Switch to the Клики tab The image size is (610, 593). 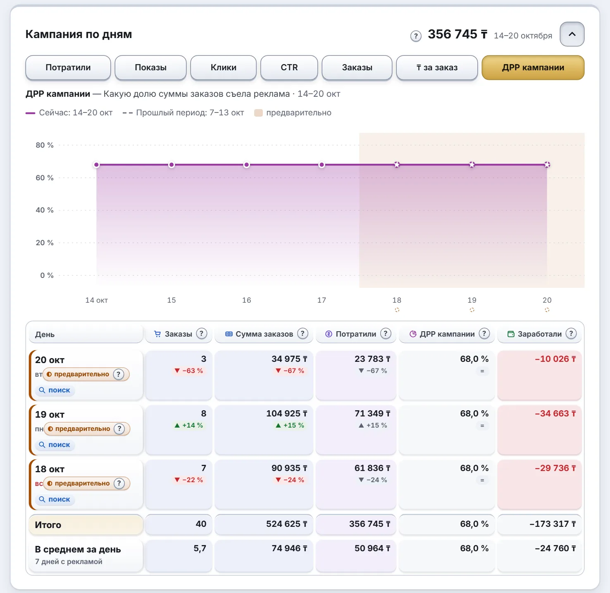coord(224,67)
